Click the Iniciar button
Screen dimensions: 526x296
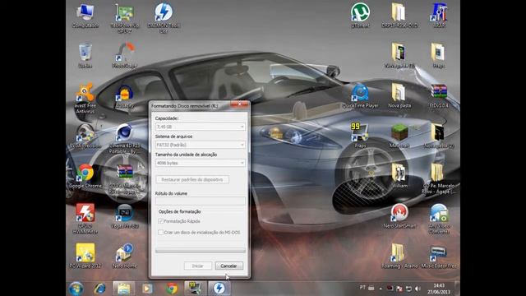(198, 266)
